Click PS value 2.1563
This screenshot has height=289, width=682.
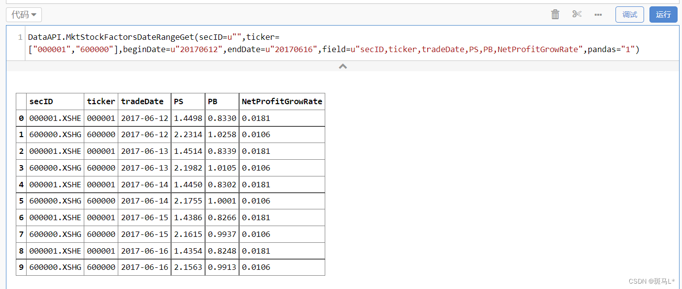tap(188, 267)
